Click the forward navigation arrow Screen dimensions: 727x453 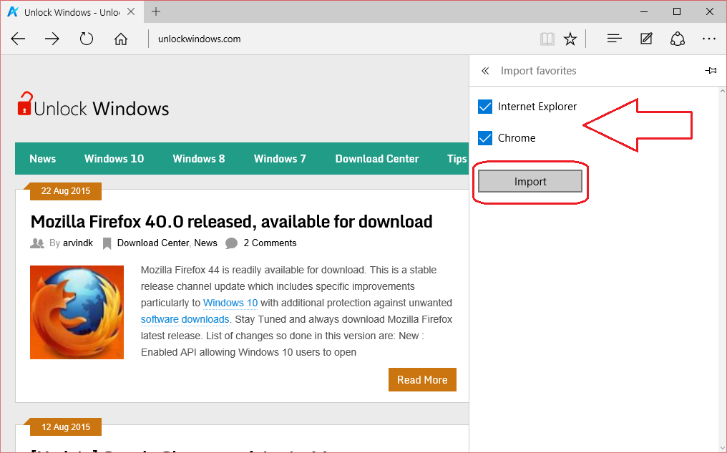pos(52,39)
